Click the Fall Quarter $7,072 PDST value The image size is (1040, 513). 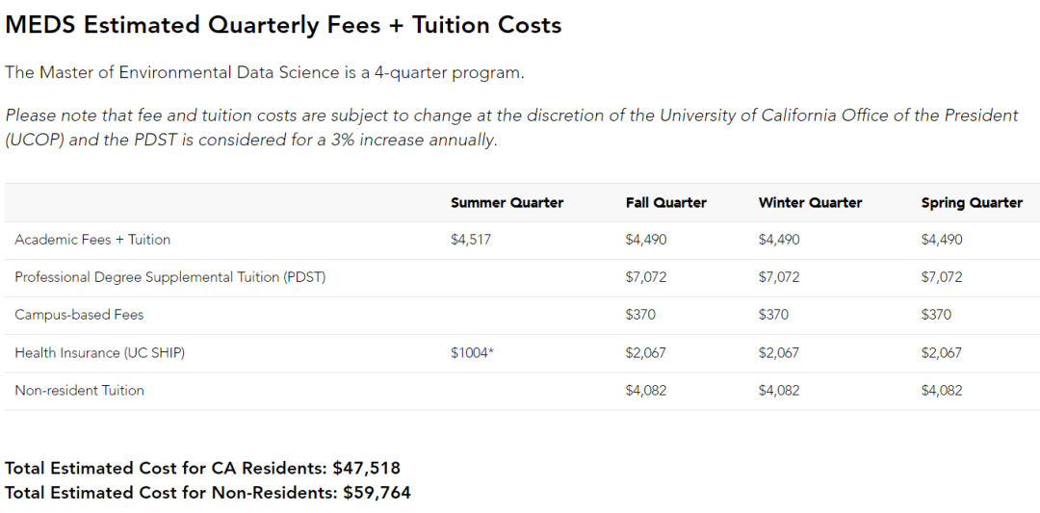click(645, 278)
